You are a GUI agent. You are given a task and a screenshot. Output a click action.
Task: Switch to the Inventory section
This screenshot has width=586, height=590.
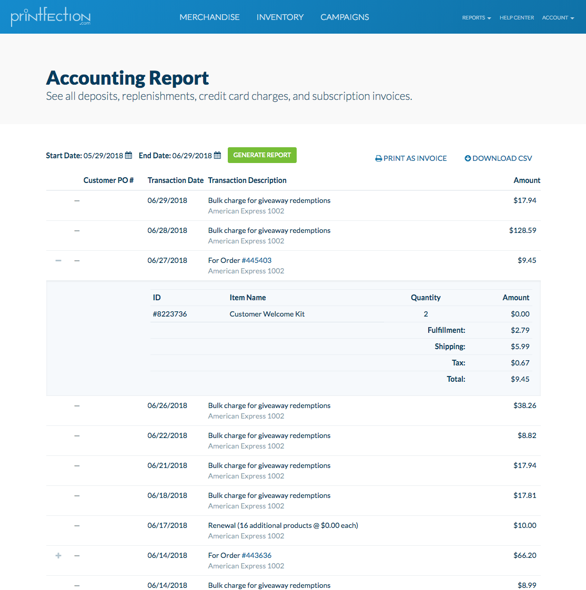(280, 17)
